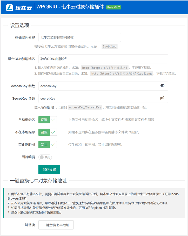Toggle 禁止缩略图 checkmark switch
The height and width of the screenshot is (236, 188).
[x=53, y=145]
